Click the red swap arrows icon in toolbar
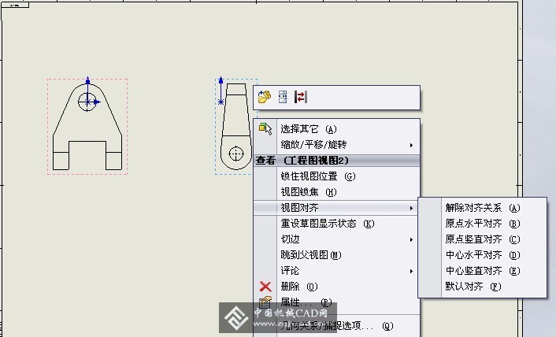Viewport: 556px width, 337px height. pyautogui.click(x=301, y=97)
